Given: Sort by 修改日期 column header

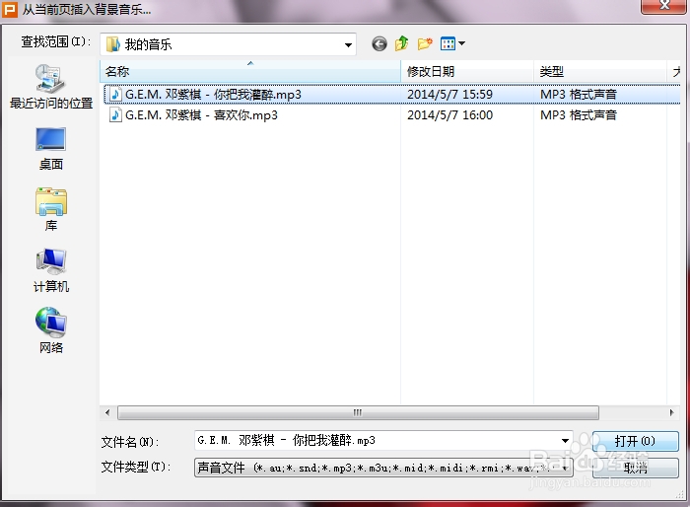Looking at the screenshot, I should point(467,71).
